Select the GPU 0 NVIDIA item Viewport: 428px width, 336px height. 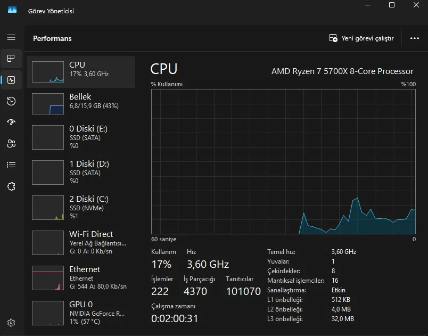tap(81, 313)
